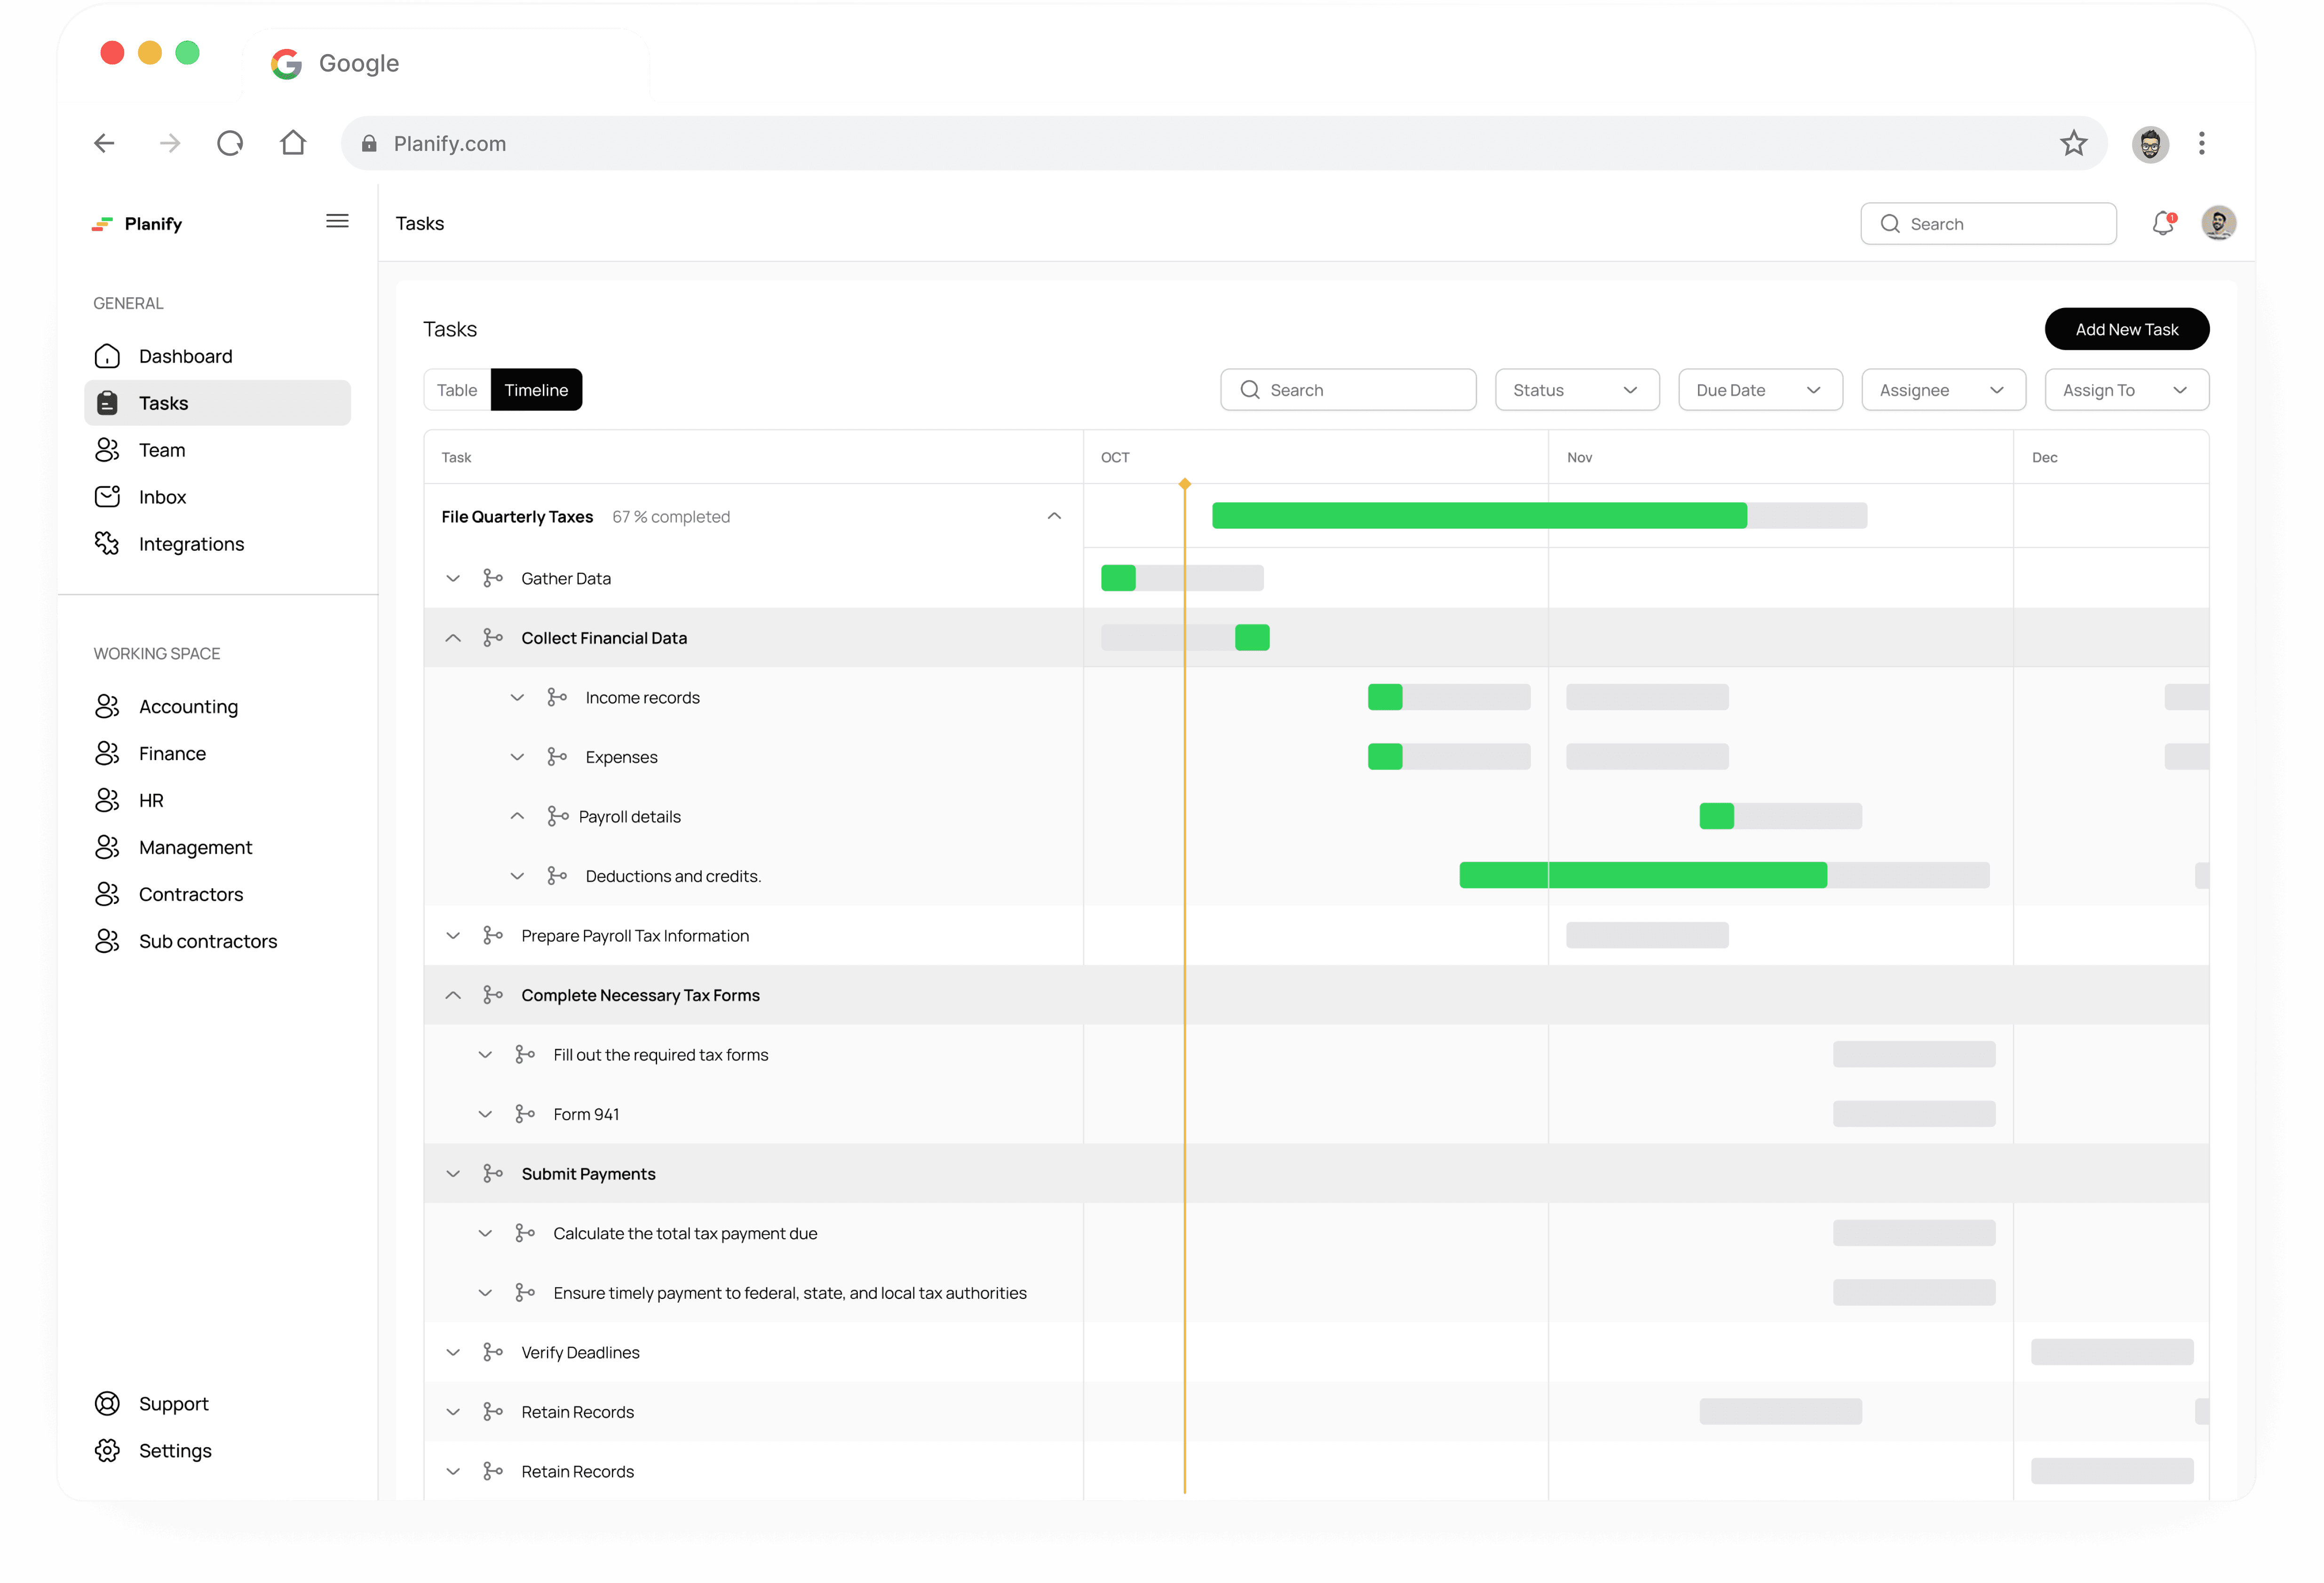Image resolution: width=2324 pixels, height=1583 pixels.
Task: Click the browser reload icon
Action: tap(230, 143)
